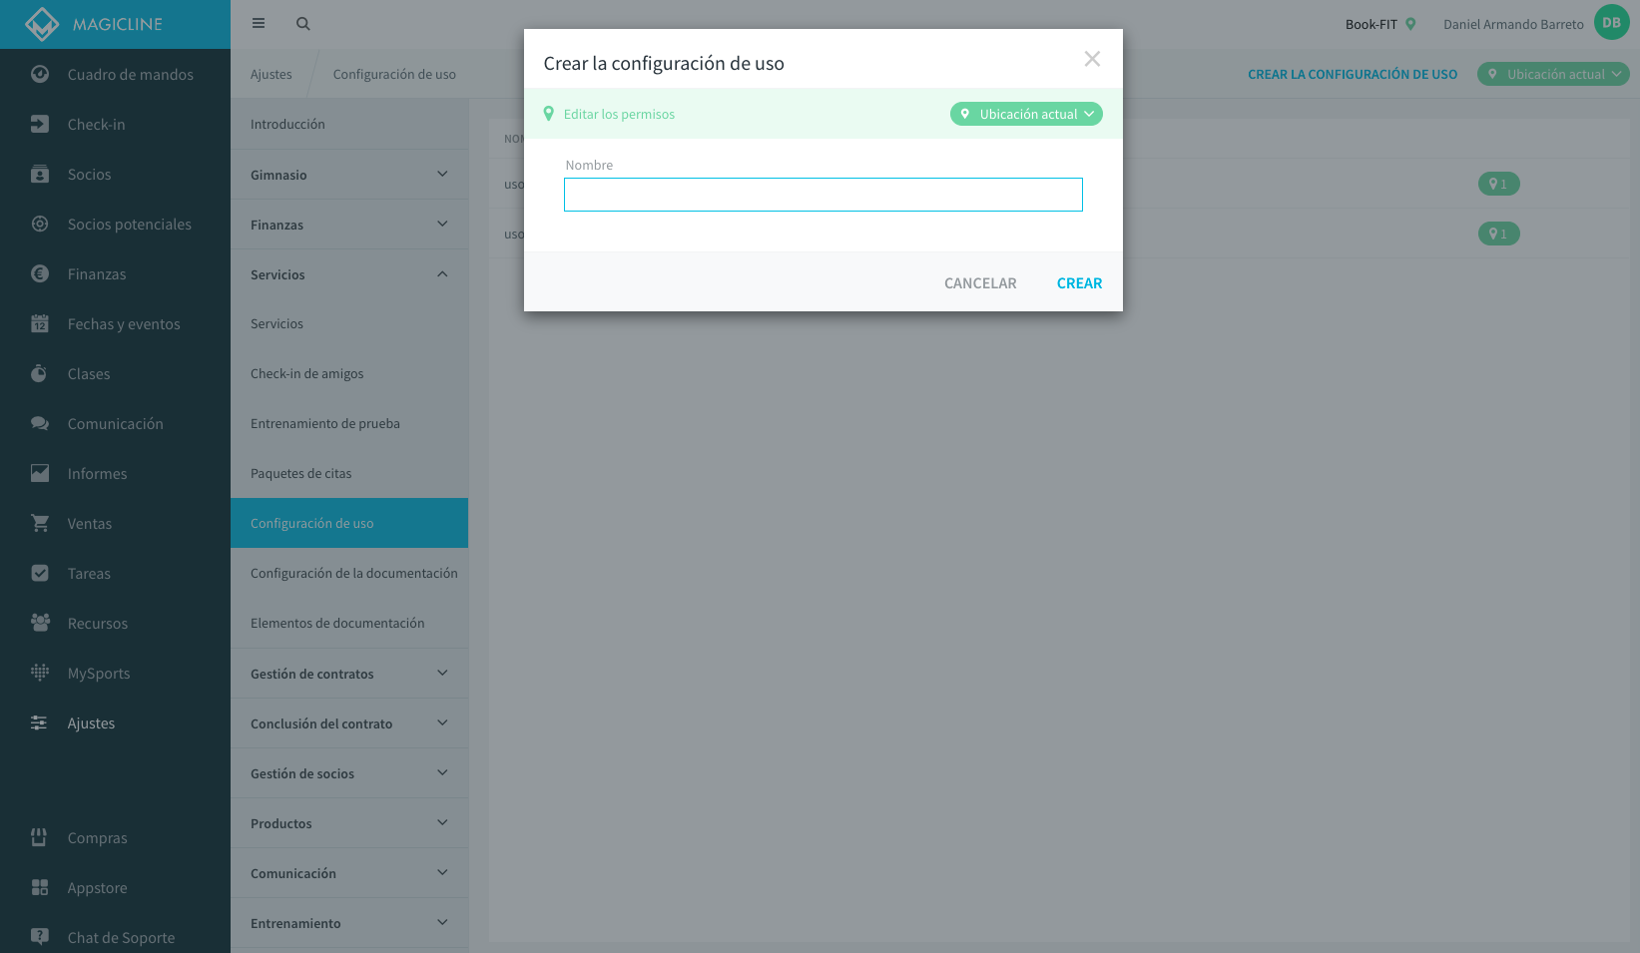Open Chat de Soporte help icon
Screen dimensions: 1640x953
pos(40,937)
